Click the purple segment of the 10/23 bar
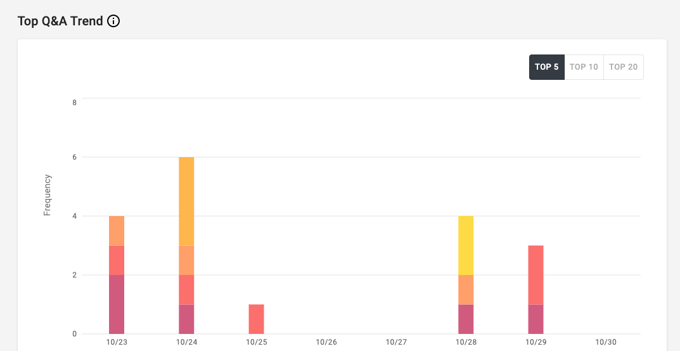This screenshot has width=680, height=351. coord(117,304)
